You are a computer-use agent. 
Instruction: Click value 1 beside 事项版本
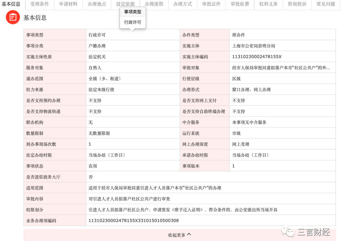tap(233, 166)
